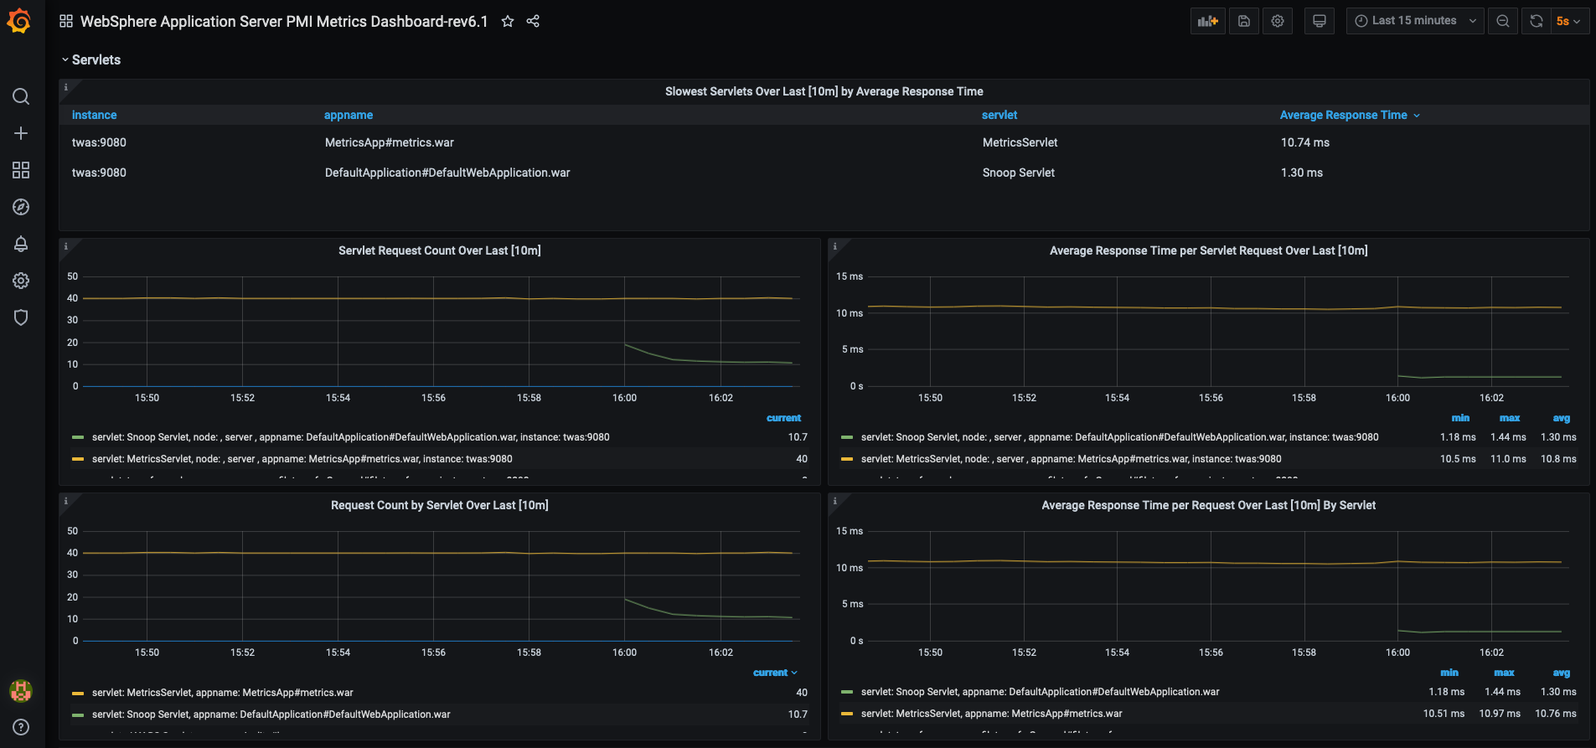Toggle MetricsServlet series in Average Response Time per Servlet legend

[1071, 459]
